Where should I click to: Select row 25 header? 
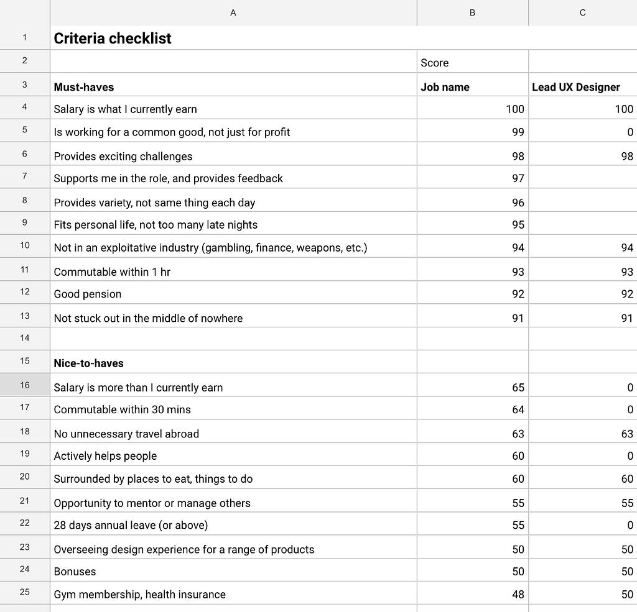point(25,592)
